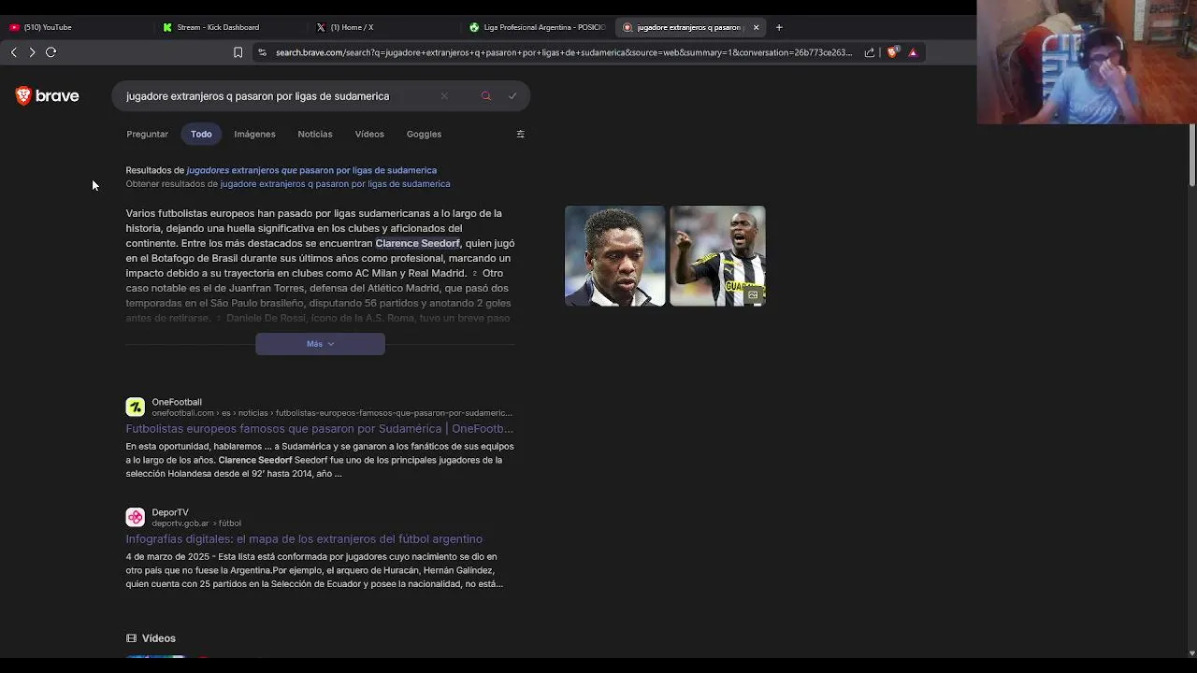Click the '4 de marzo de 2025' snippet date
The width and height of the screenshot is (1197, 673).
pos(167,557)
